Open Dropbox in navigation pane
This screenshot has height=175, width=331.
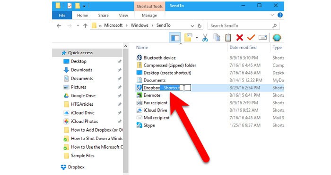(x=76, y=167)
